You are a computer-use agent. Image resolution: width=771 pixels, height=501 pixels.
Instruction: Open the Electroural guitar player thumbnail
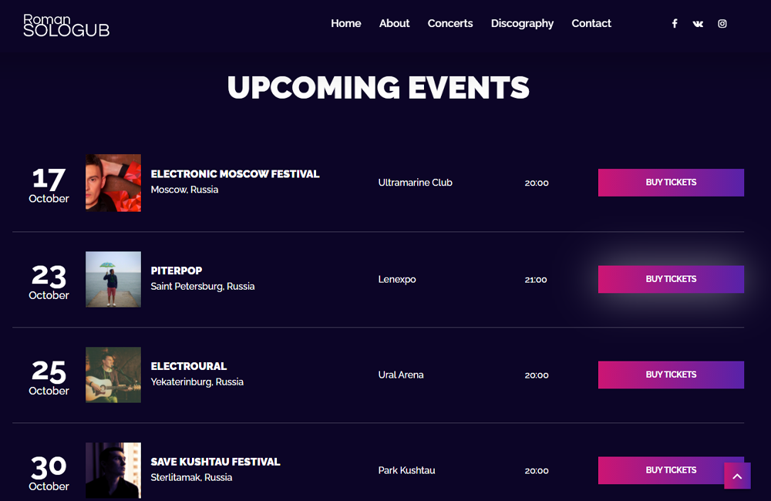(x=113, y=375)
